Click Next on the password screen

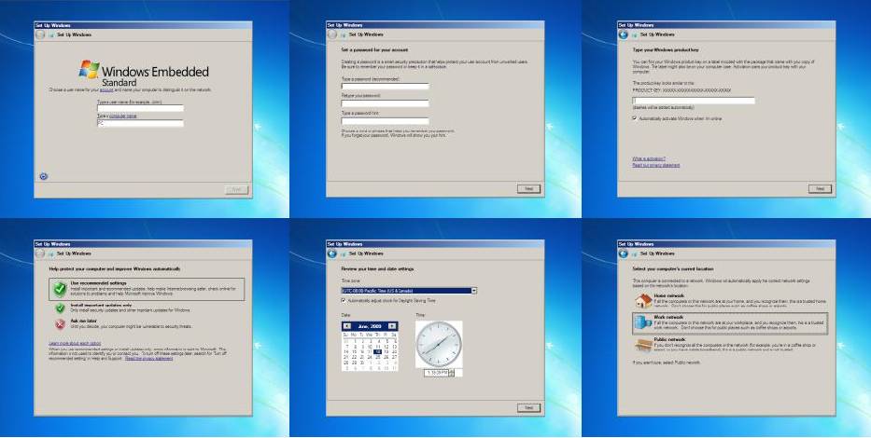pos(528,189)
